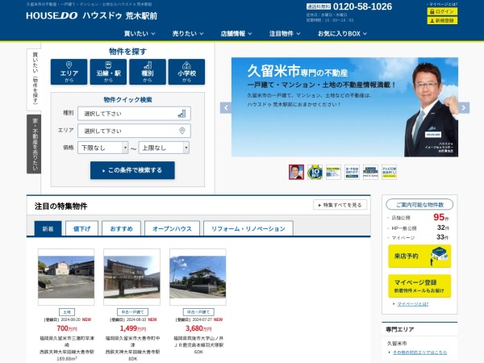Image resolution: width=484 pixels, height=363 pixels.
Task: Switch to the オープンハウス tab
Action: point(172,229)
